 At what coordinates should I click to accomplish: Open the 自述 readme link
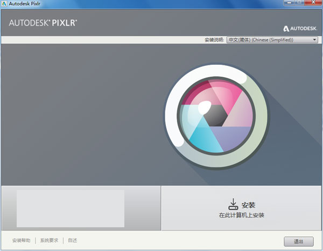(x=73, y=240)
